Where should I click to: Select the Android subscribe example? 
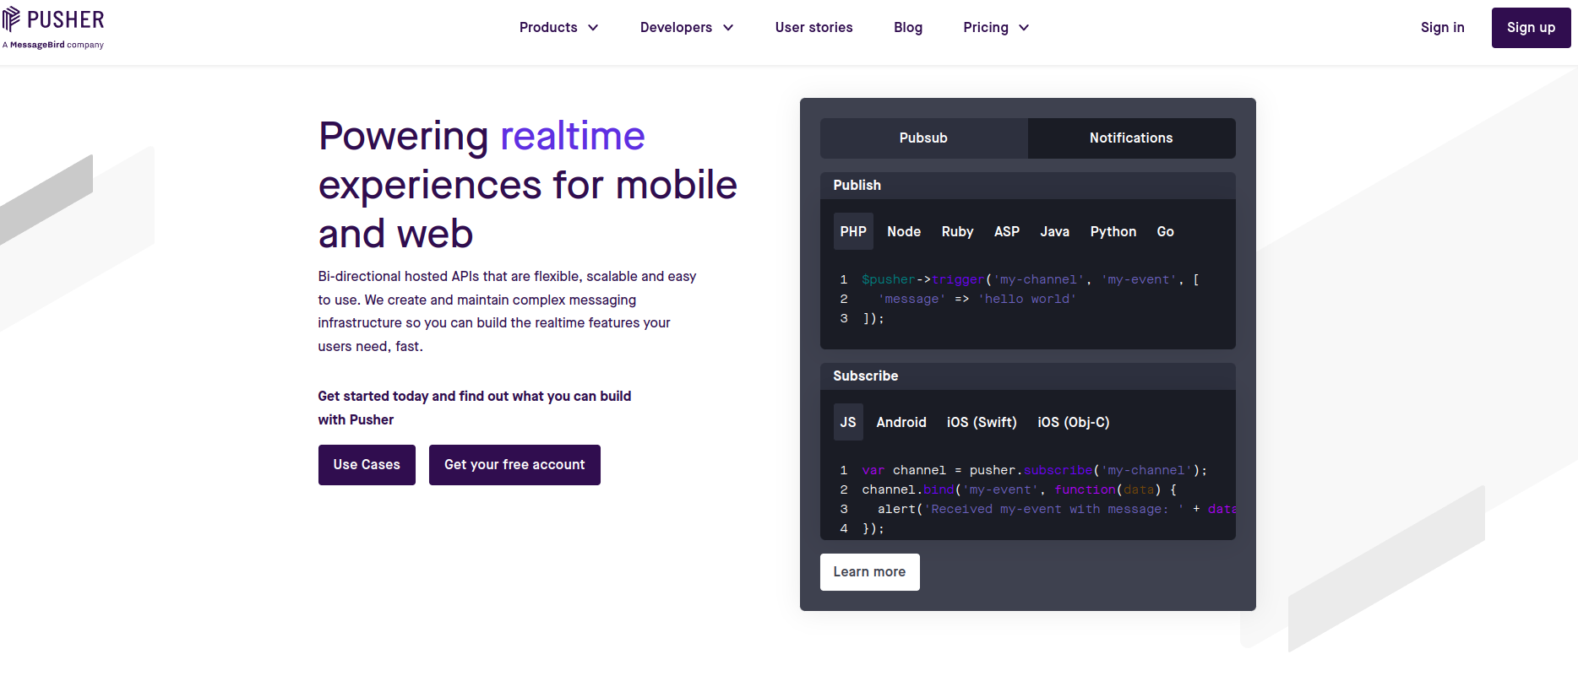click(901, 423)
